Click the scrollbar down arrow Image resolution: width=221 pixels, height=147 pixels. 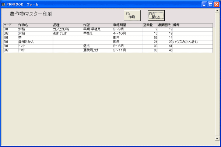pos(217,139)
